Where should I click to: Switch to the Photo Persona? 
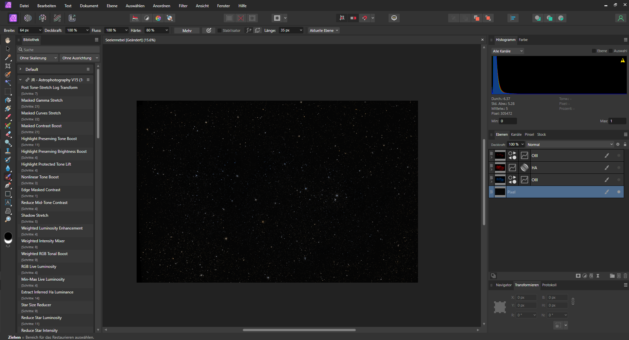pos(13,18)
